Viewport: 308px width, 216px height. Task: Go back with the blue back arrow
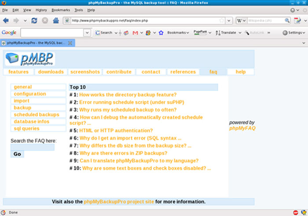[x=6, y=20]
